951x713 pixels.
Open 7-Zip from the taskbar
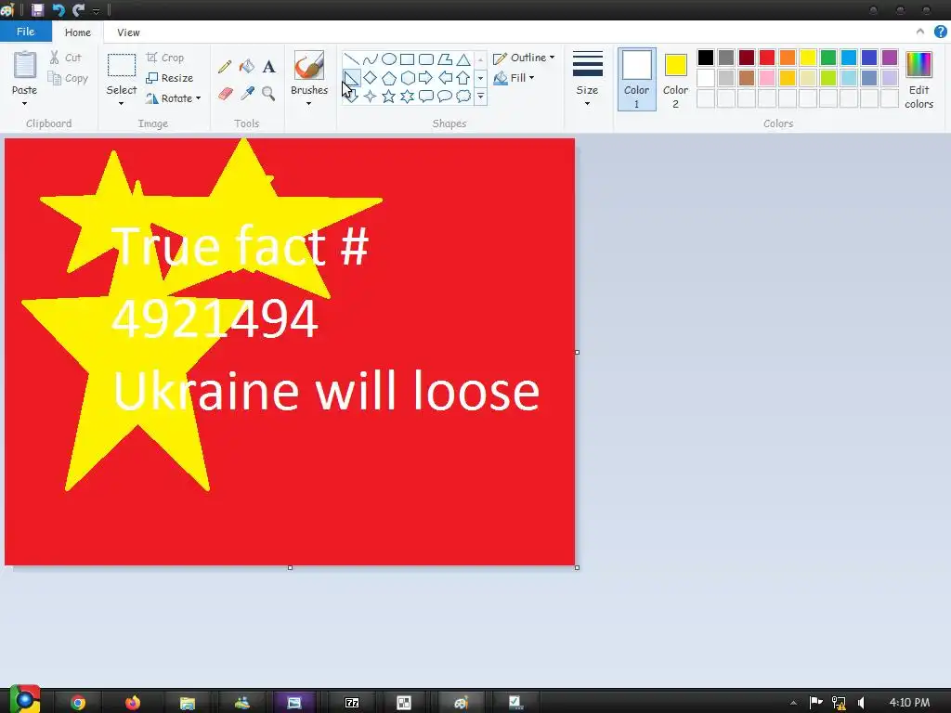coord(352,702)
